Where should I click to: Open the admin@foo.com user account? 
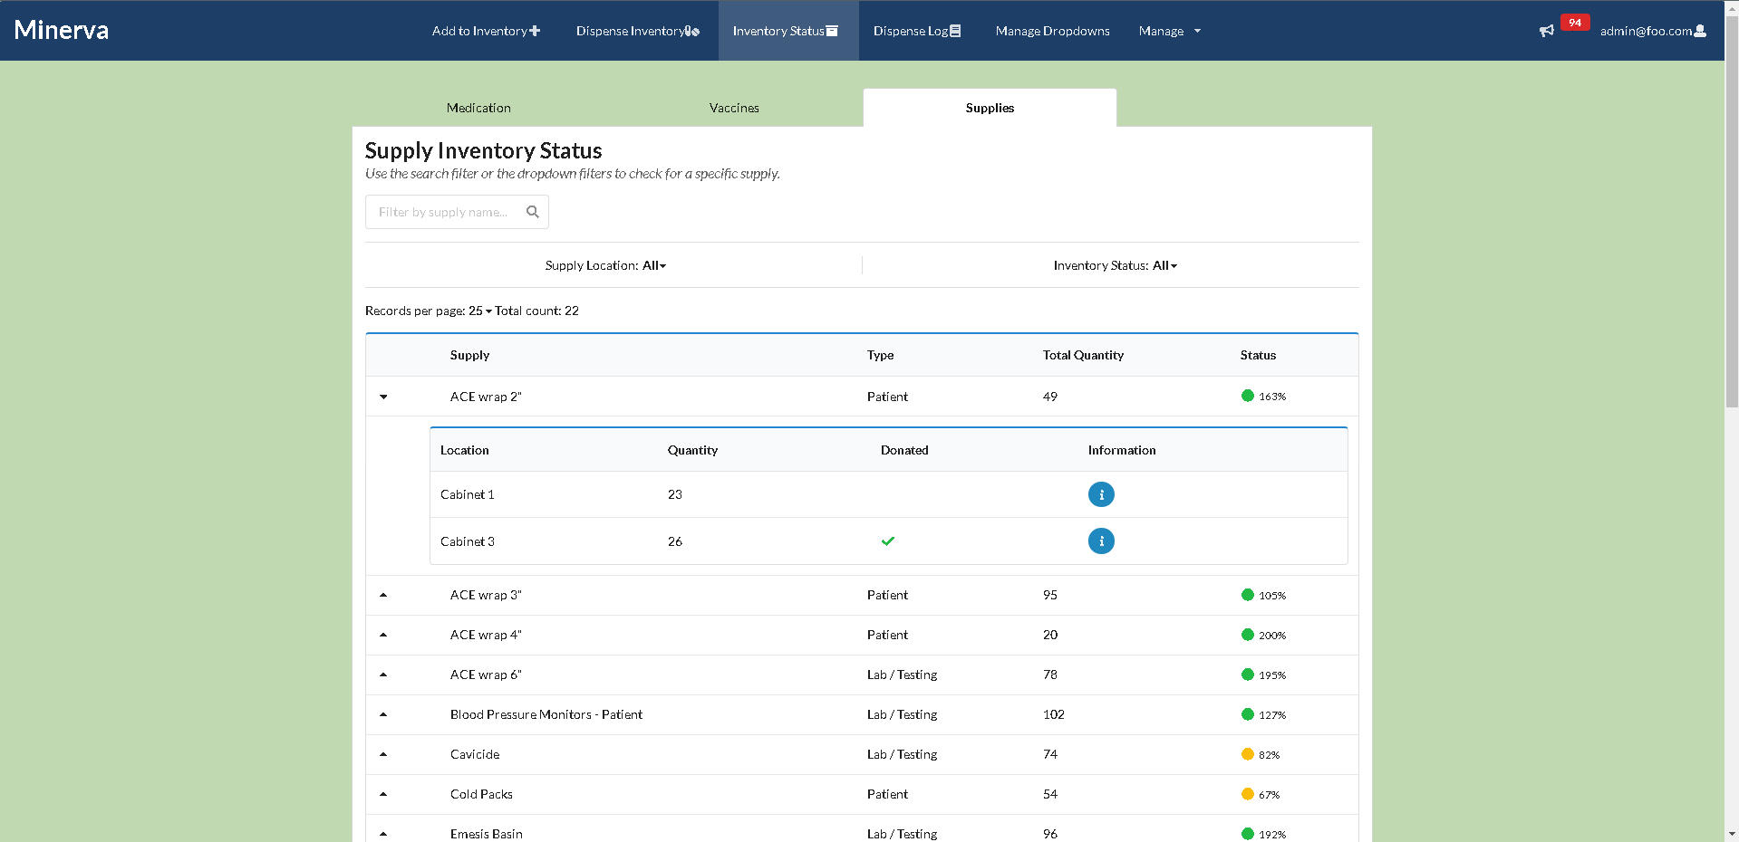tap(1653, 31)
